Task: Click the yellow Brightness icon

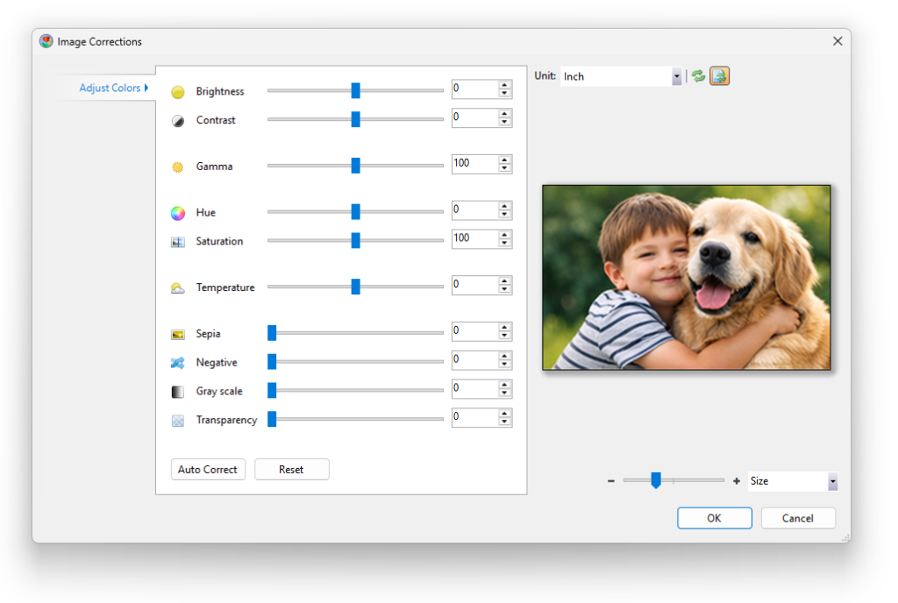Action: [x=177, y=92]
